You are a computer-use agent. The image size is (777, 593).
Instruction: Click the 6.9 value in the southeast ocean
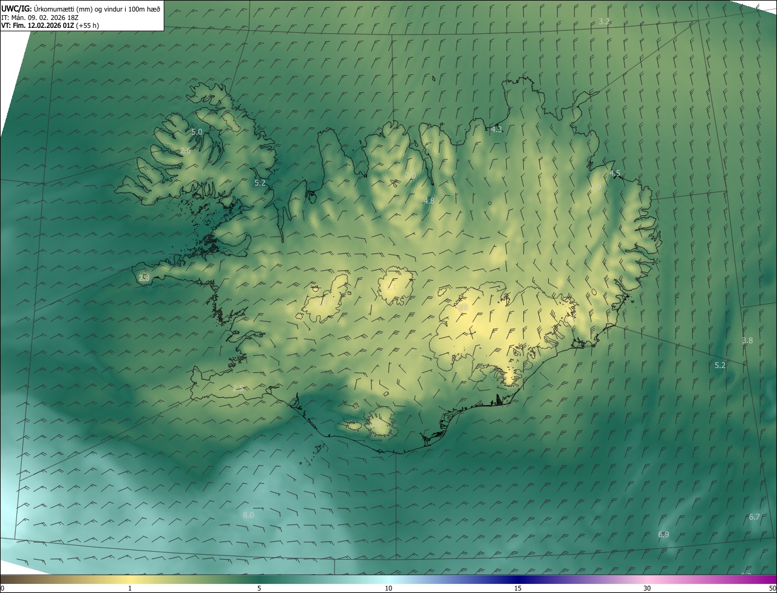[663, 534]
